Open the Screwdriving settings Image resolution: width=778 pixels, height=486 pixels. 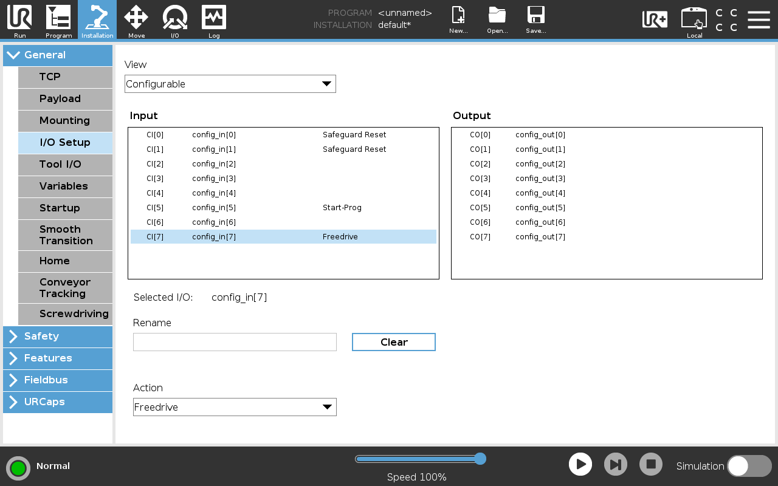[x=65, y=314]
